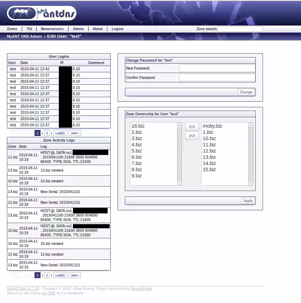Image resolution: width=301 pixels, height=303 pixels.
Task: Click Apply to save zone ownership
Action: pyautogui.click(x=248, y=201)
